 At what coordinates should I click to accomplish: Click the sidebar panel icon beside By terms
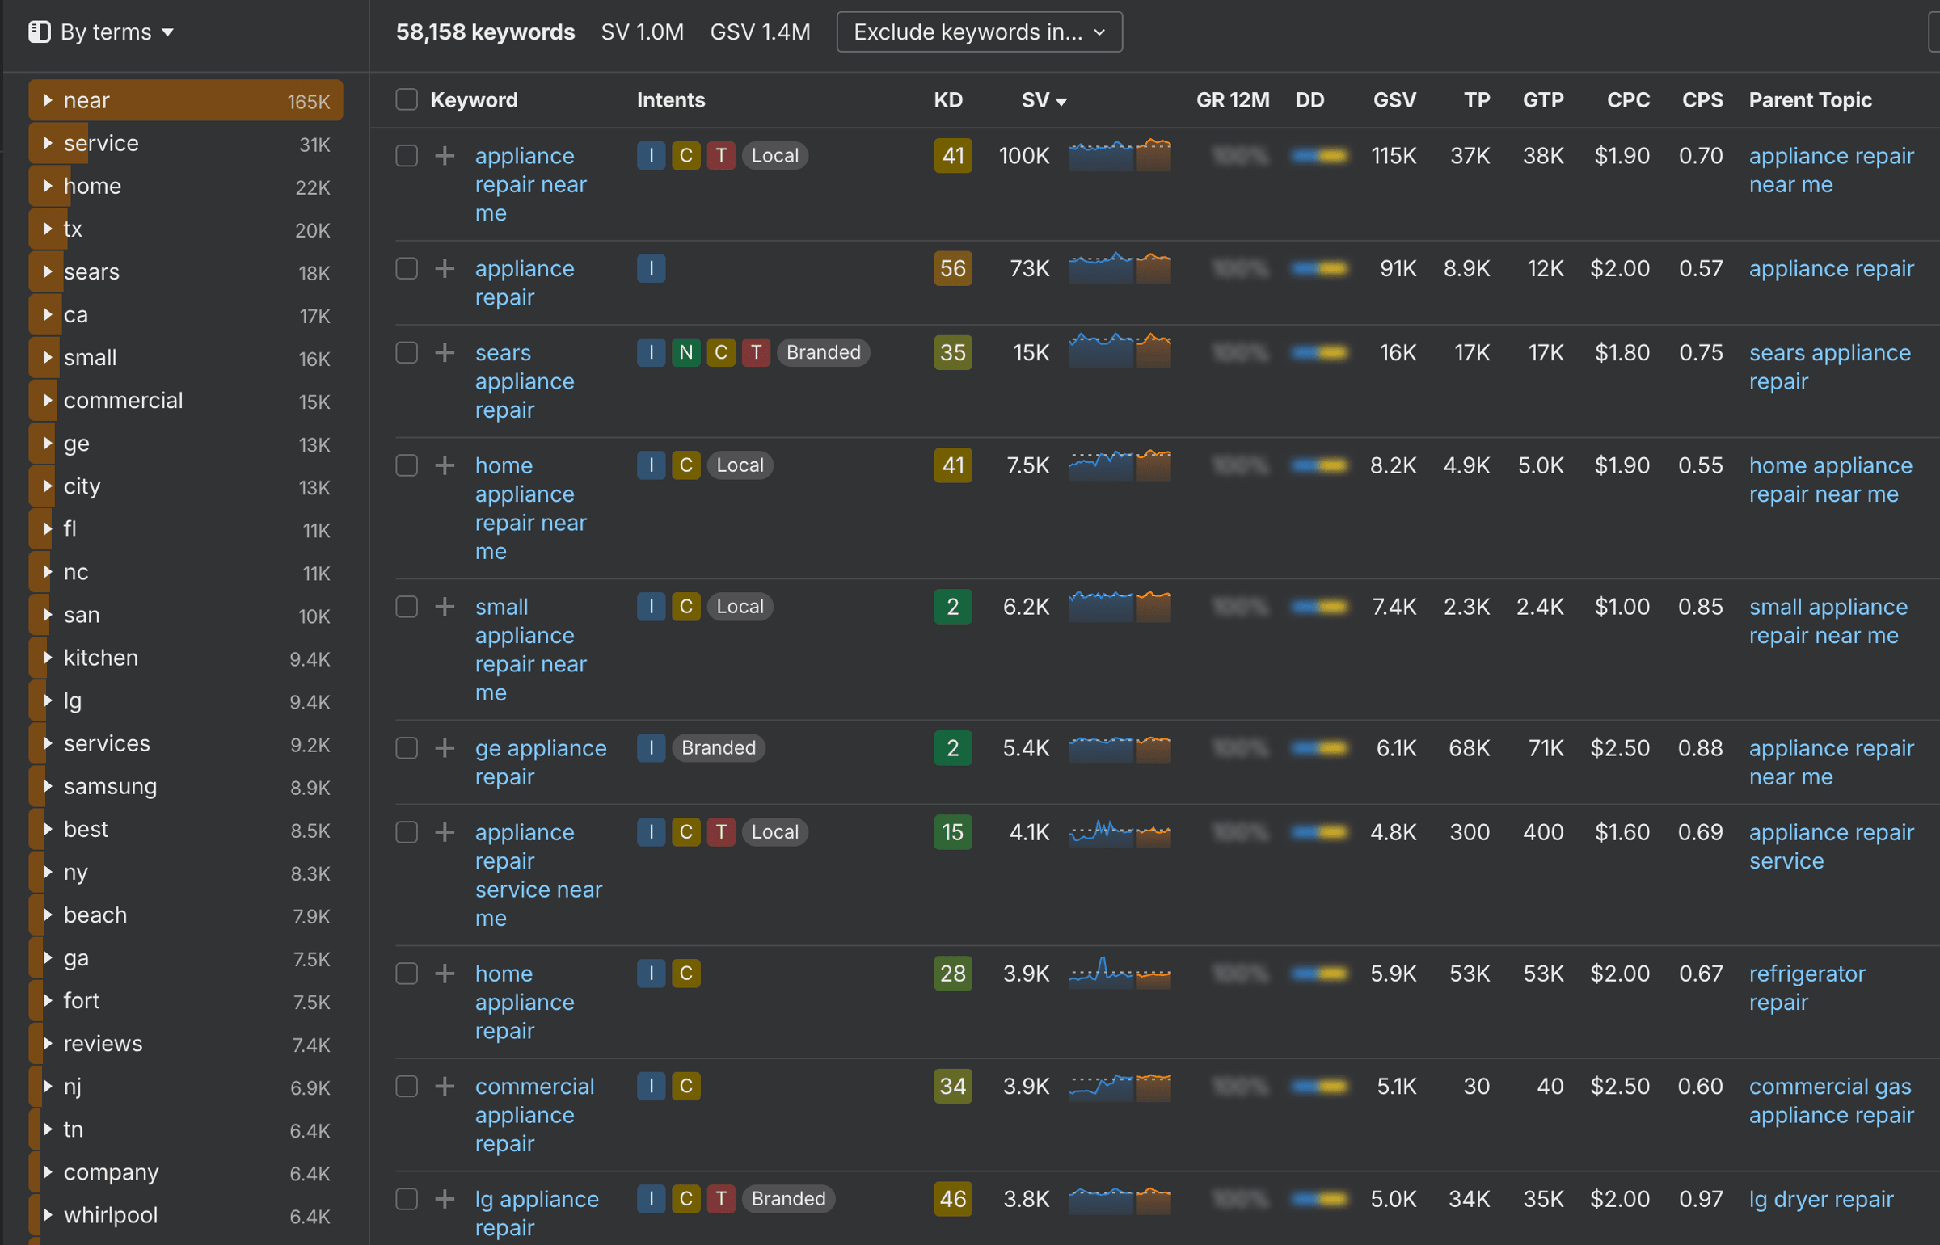[39, 32]
